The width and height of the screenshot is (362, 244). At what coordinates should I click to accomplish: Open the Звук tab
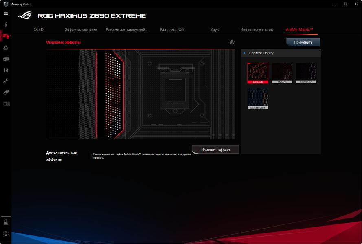coord(215,30)
